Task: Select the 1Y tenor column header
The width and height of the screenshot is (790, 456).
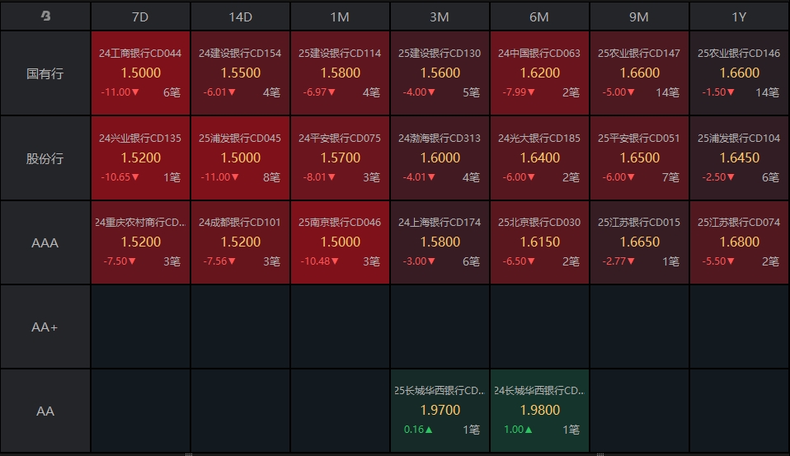Action: tap(739, 16)
